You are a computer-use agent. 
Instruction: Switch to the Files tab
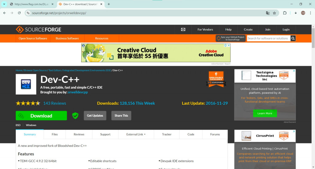tap(55, 134)
